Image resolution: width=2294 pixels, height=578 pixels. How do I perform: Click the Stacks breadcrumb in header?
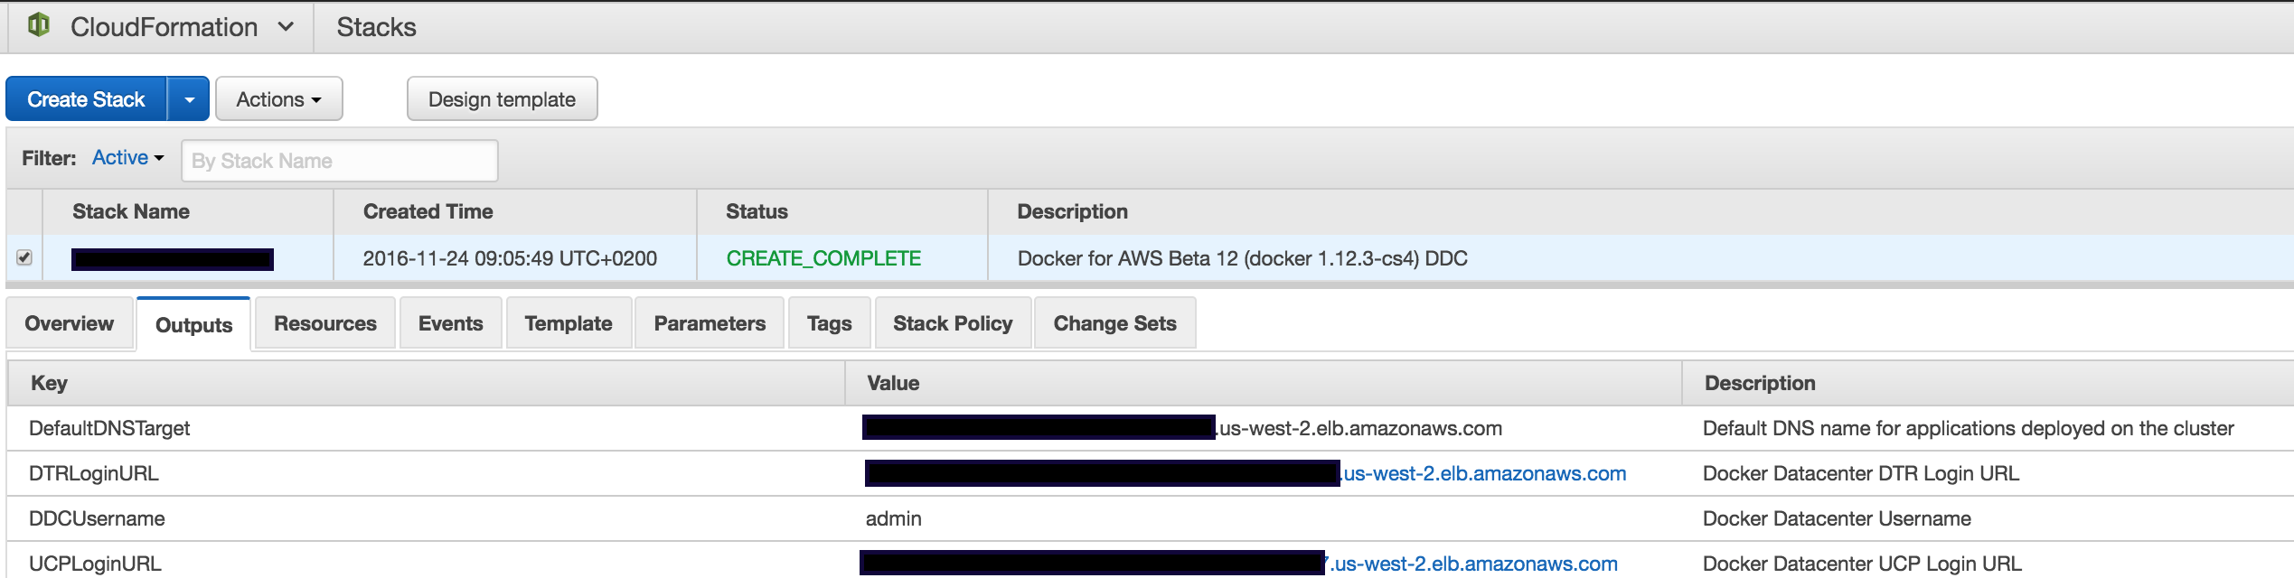376,27
